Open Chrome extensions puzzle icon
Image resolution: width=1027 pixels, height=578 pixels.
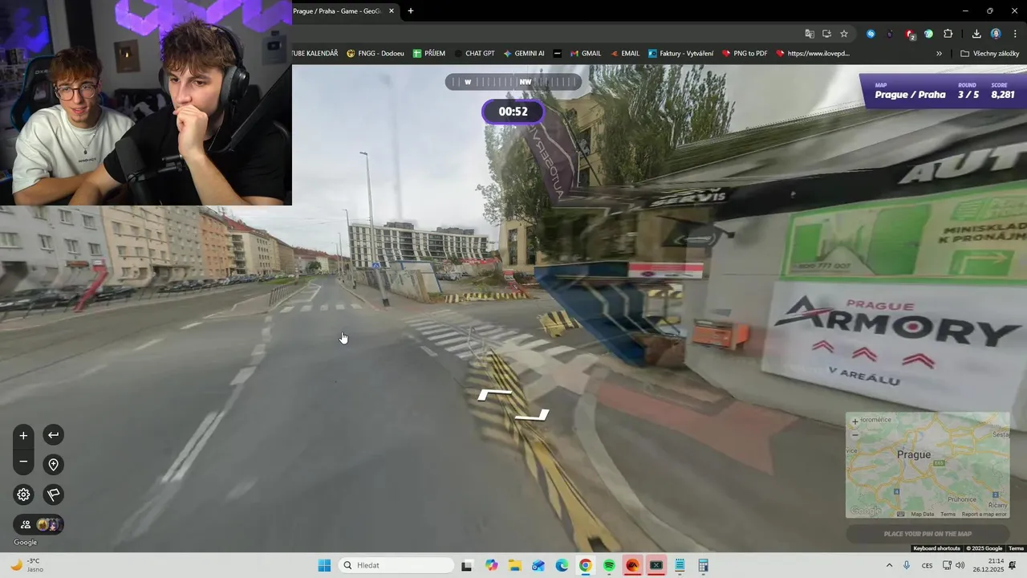click(948, 34)
